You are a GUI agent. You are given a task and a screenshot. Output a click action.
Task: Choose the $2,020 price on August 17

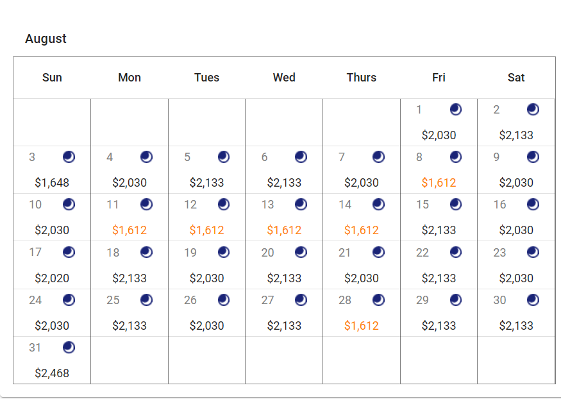pos(52,278)
